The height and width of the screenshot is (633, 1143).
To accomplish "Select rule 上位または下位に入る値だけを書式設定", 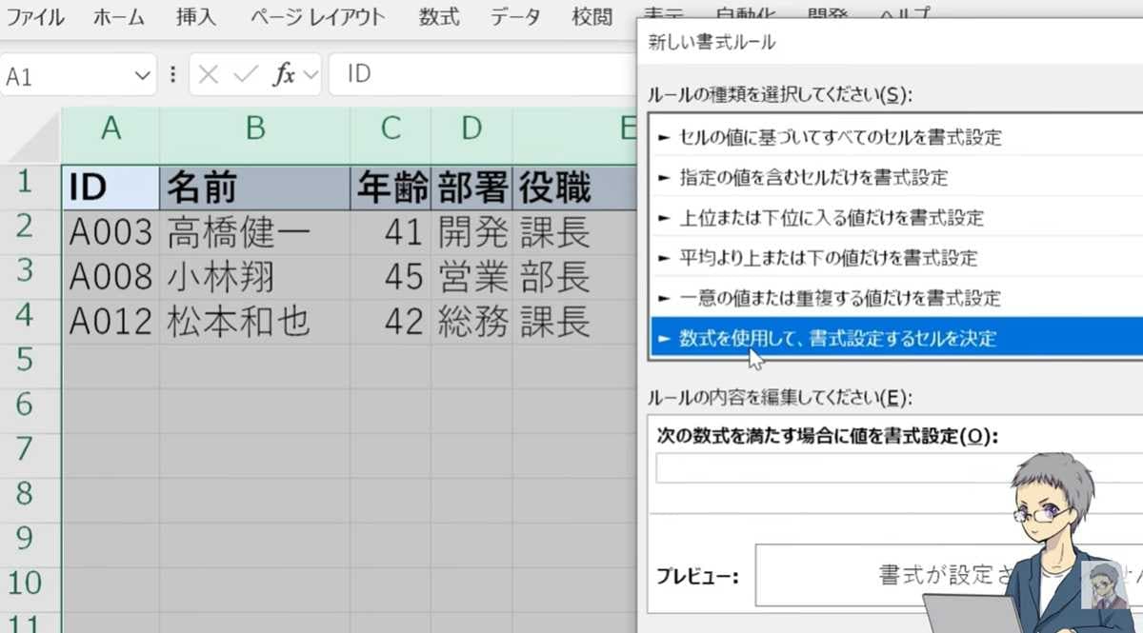I will 896,218.
